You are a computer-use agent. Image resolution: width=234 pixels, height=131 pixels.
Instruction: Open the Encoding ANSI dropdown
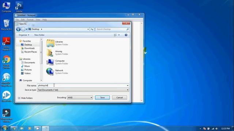tap(80, 98)
